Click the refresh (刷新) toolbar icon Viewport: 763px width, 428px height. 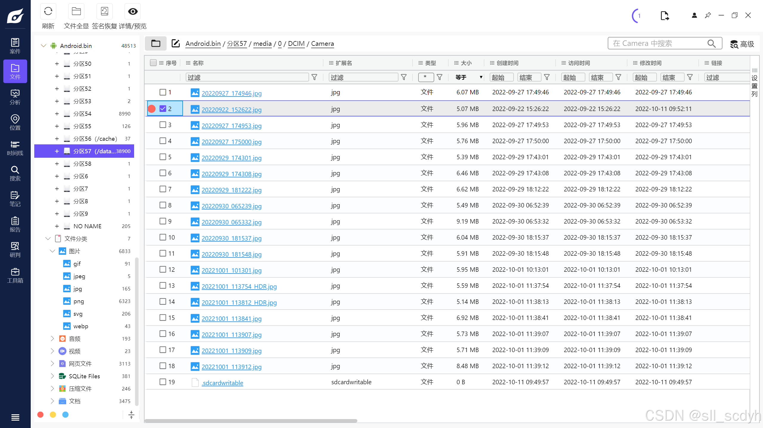[48, 12]
